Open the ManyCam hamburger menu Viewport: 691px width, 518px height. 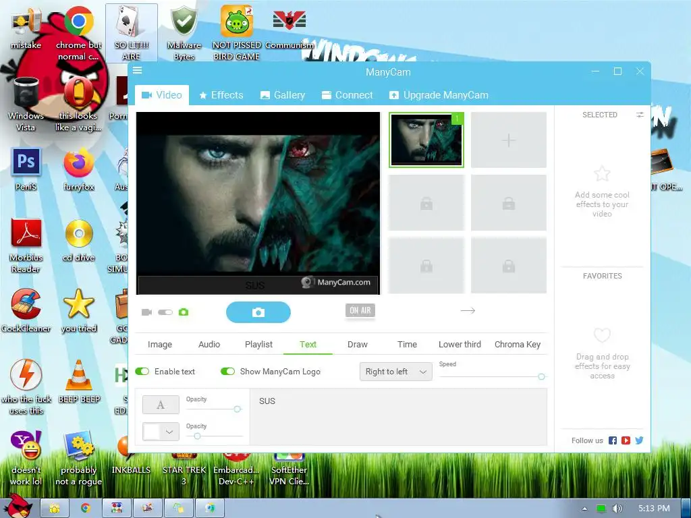tap(138, 70)
